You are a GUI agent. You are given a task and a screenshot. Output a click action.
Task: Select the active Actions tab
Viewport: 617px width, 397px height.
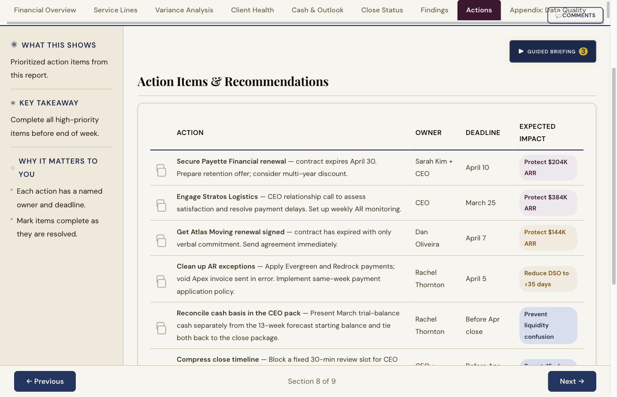(479, 10)
